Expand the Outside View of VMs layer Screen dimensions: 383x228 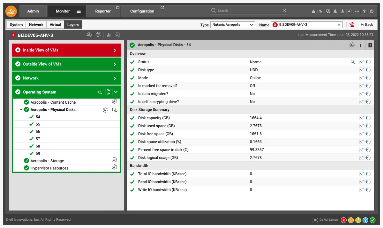(66, 64)
